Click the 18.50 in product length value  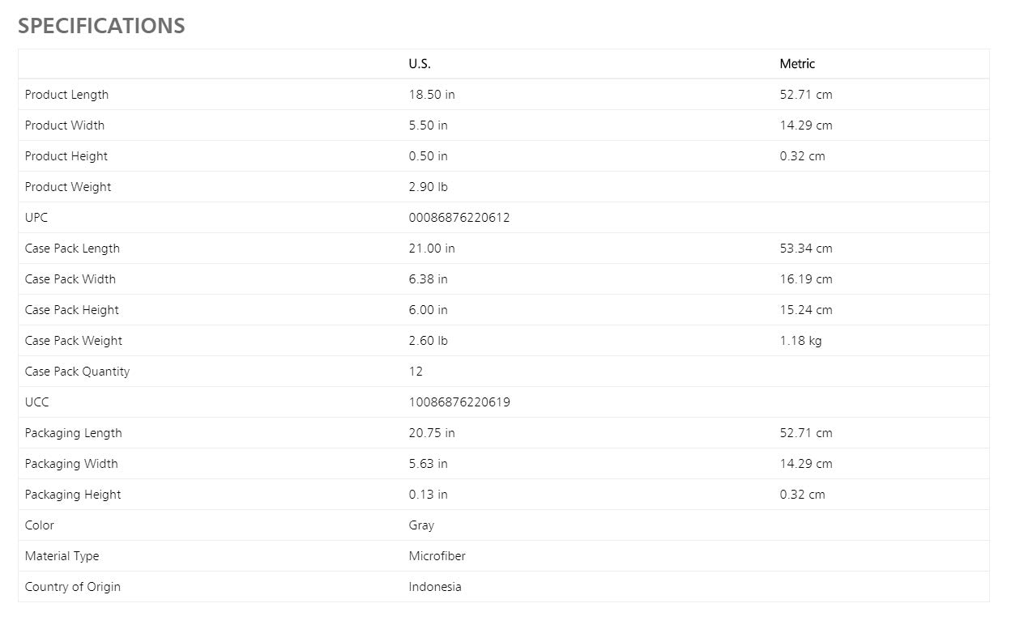tap(432, 95)
